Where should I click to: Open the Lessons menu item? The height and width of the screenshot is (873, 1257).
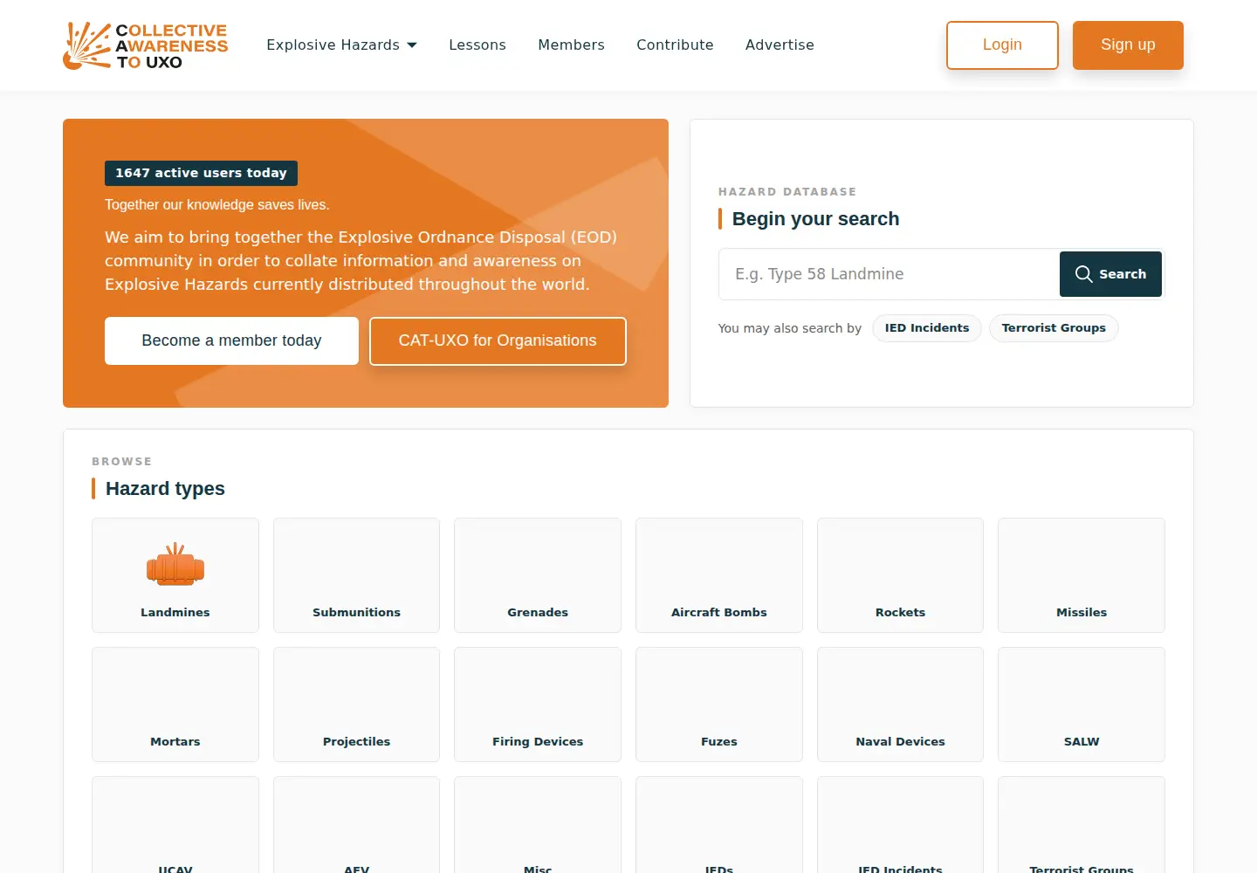pyautogui.click(x=477, y=45)
